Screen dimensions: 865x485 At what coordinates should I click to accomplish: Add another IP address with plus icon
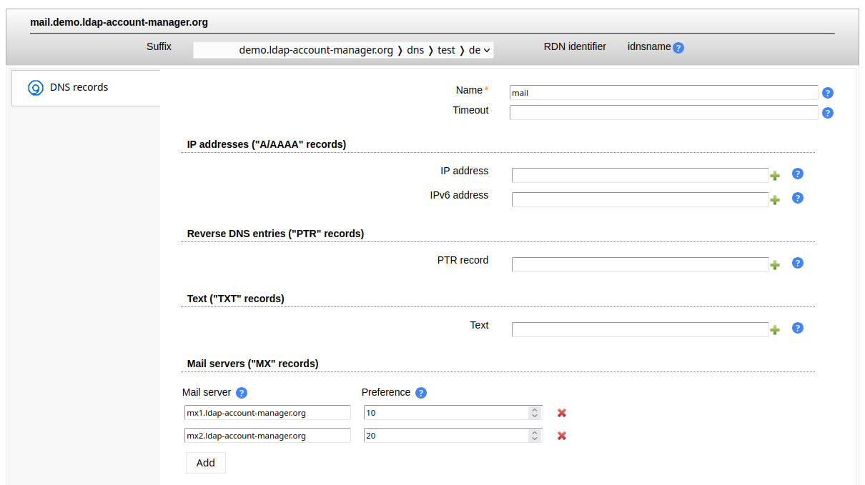click(774, 176)
